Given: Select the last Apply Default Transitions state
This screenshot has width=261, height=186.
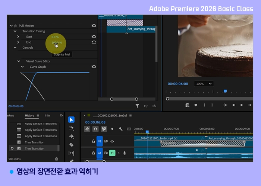Looking at the screenshot, I should 34,136.
